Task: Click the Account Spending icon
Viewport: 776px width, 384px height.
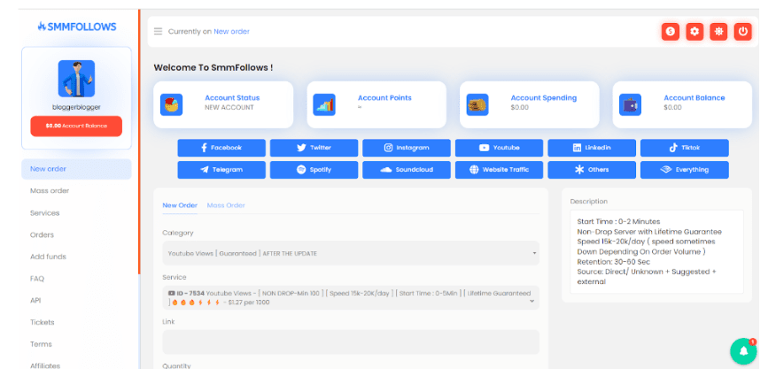Action: click(477, 104)
